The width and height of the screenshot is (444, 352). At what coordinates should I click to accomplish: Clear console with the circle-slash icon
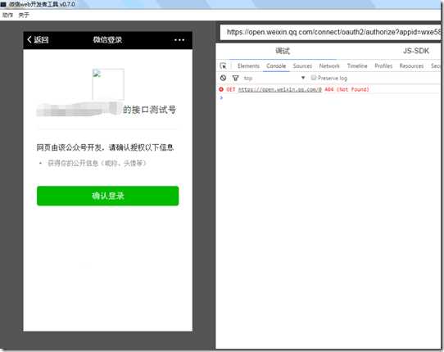[x=223, y=78]
